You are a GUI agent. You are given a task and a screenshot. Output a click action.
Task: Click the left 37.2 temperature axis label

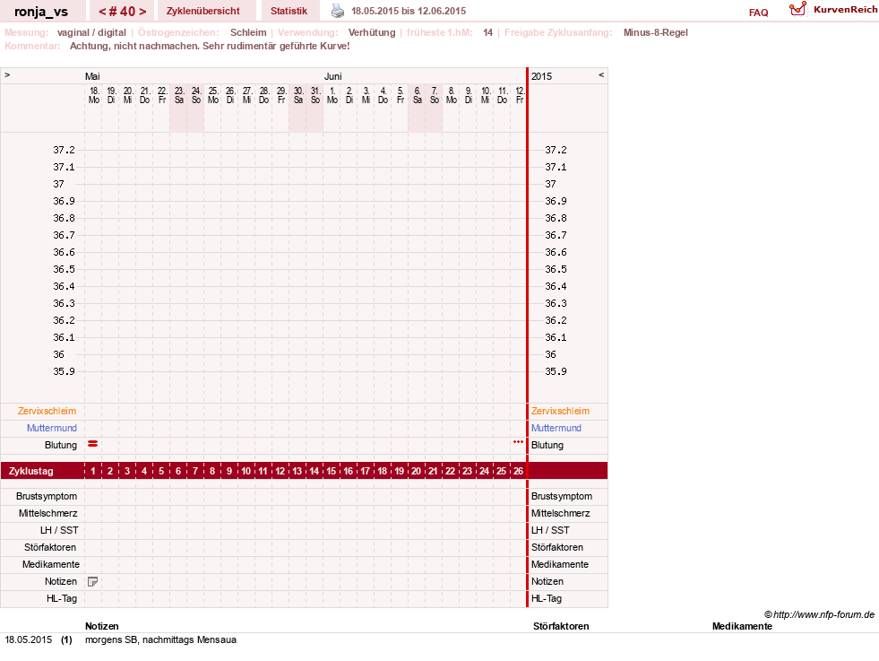(x=64, y=150)
